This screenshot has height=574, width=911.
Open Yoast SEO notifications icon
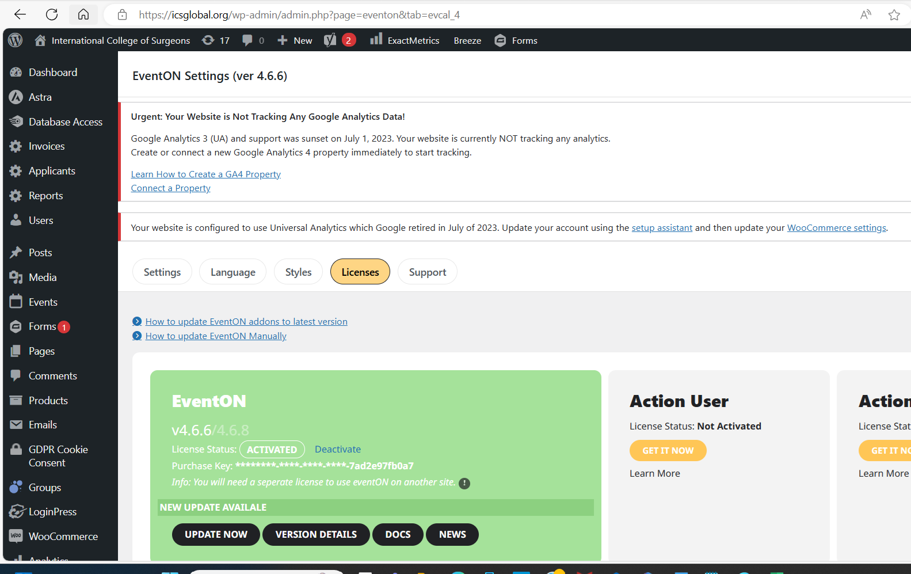[x=340, y=40]
